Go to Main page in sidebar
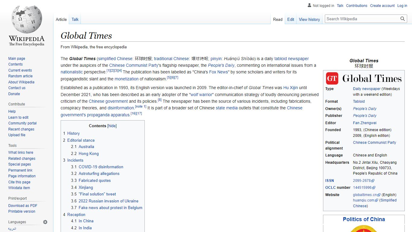This screenshot has width=412, height=232. tap(17, 59)
